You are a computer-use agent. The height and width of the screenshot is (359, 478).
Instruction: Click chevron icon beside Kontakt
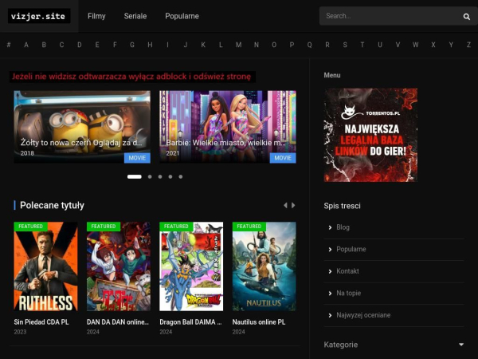[330, 271]
